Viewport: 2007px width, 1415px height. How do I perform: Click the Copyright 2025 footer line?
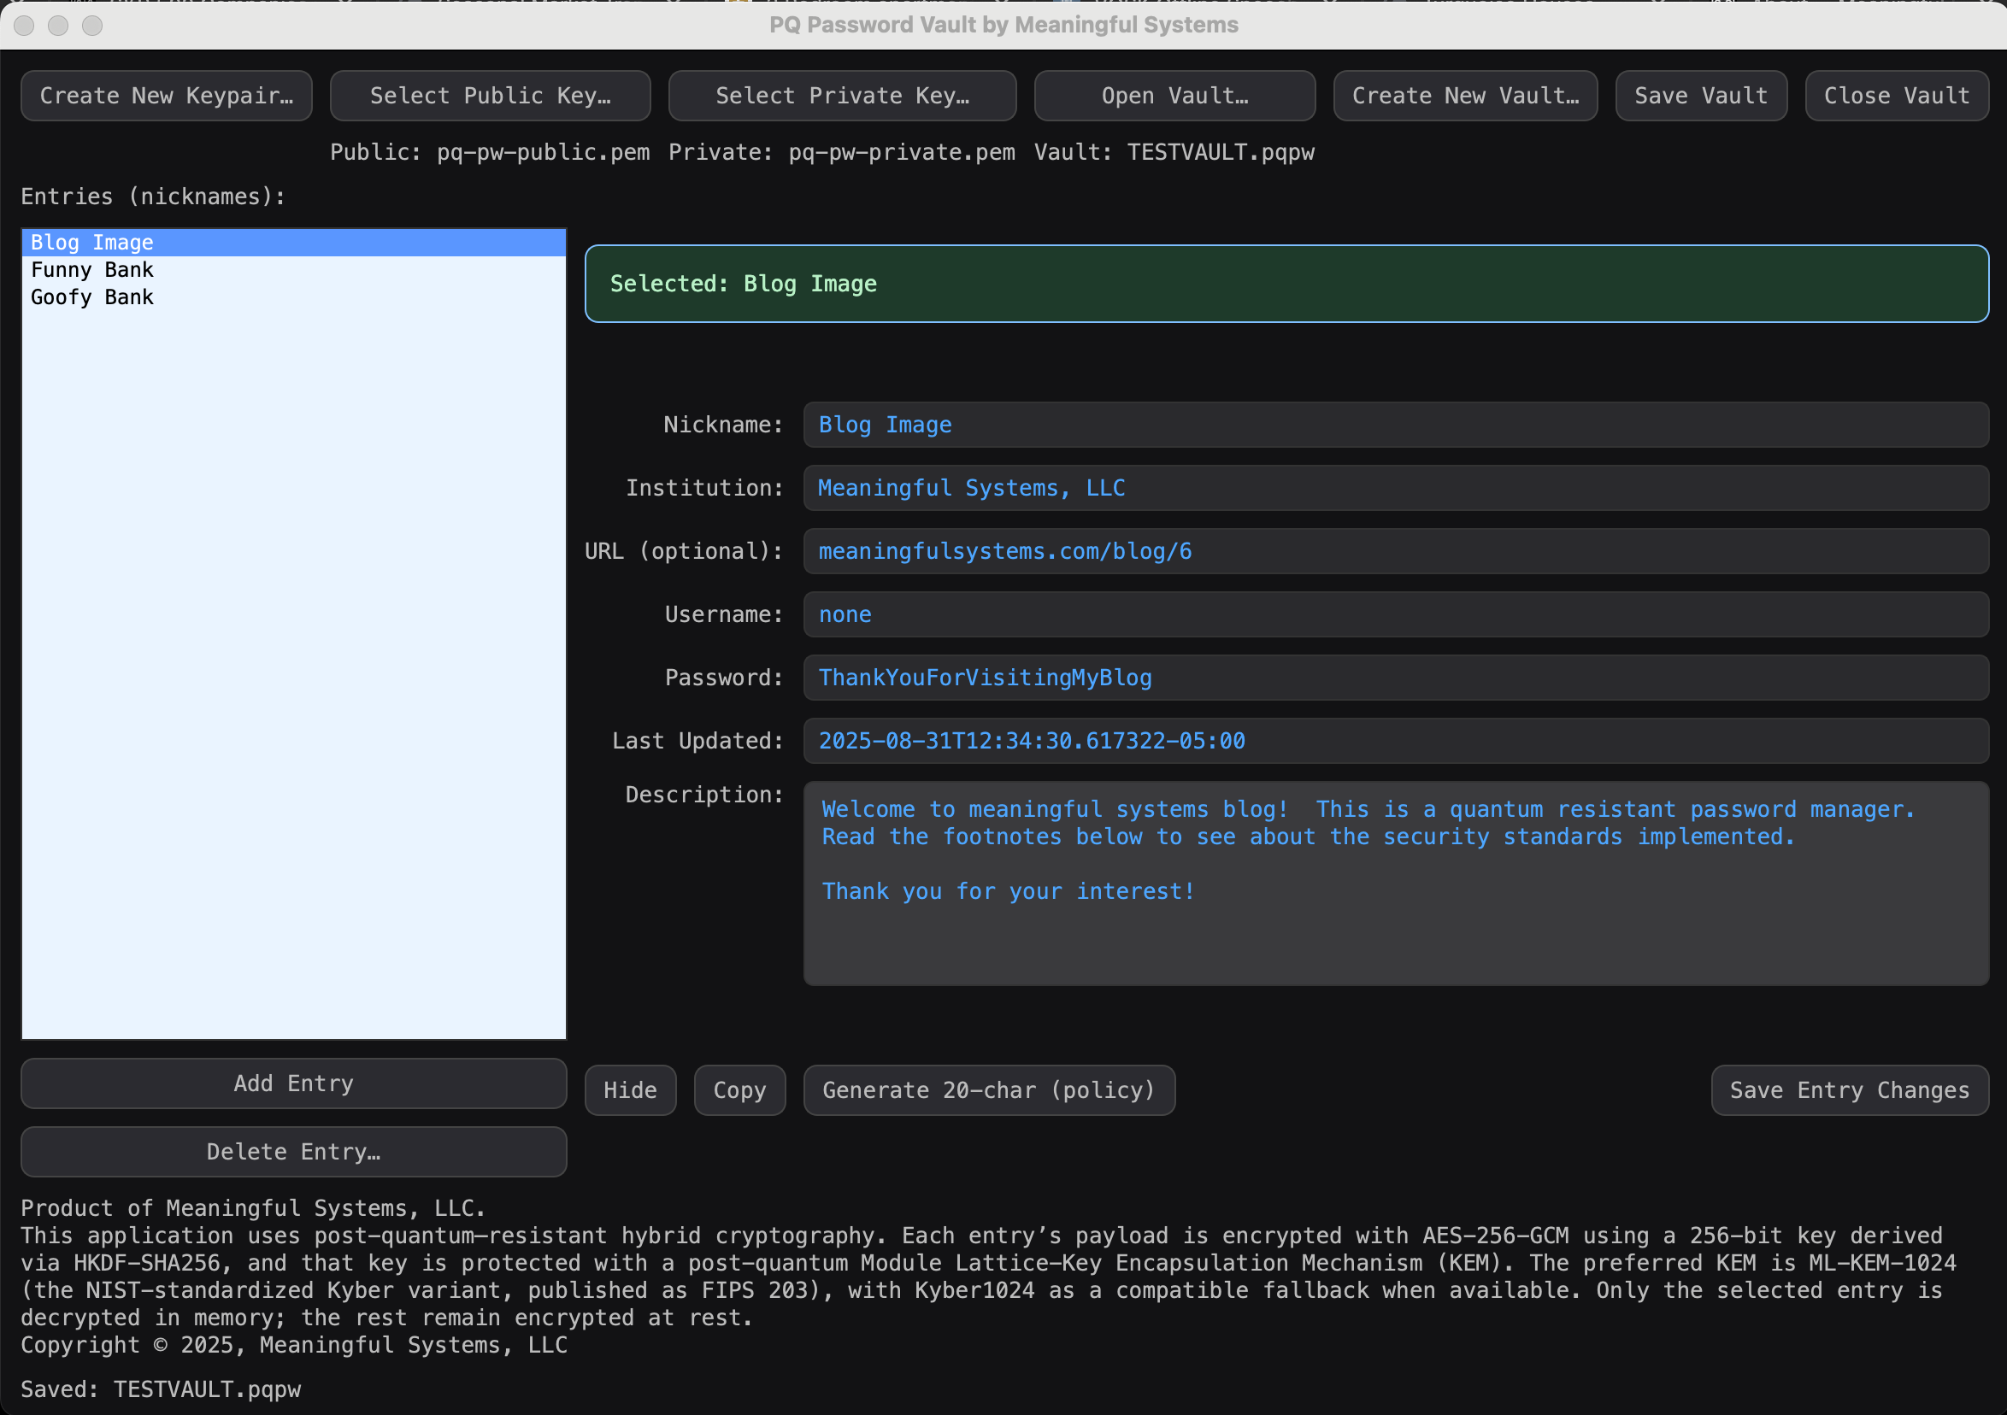pyautogui.click(x=294, y=1345)
